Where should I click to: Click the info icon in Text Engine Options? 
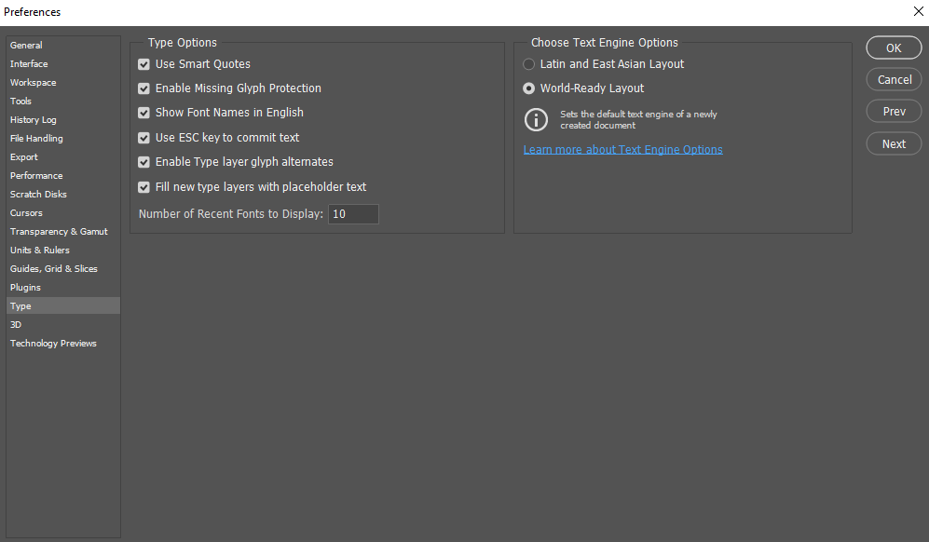[x=536, y=119]
